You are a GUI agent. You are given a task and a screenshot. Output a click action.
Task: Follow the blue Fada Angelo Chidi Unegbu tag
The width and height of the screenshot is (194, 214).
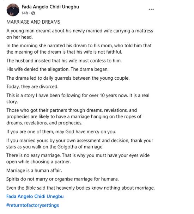point(35,196)
